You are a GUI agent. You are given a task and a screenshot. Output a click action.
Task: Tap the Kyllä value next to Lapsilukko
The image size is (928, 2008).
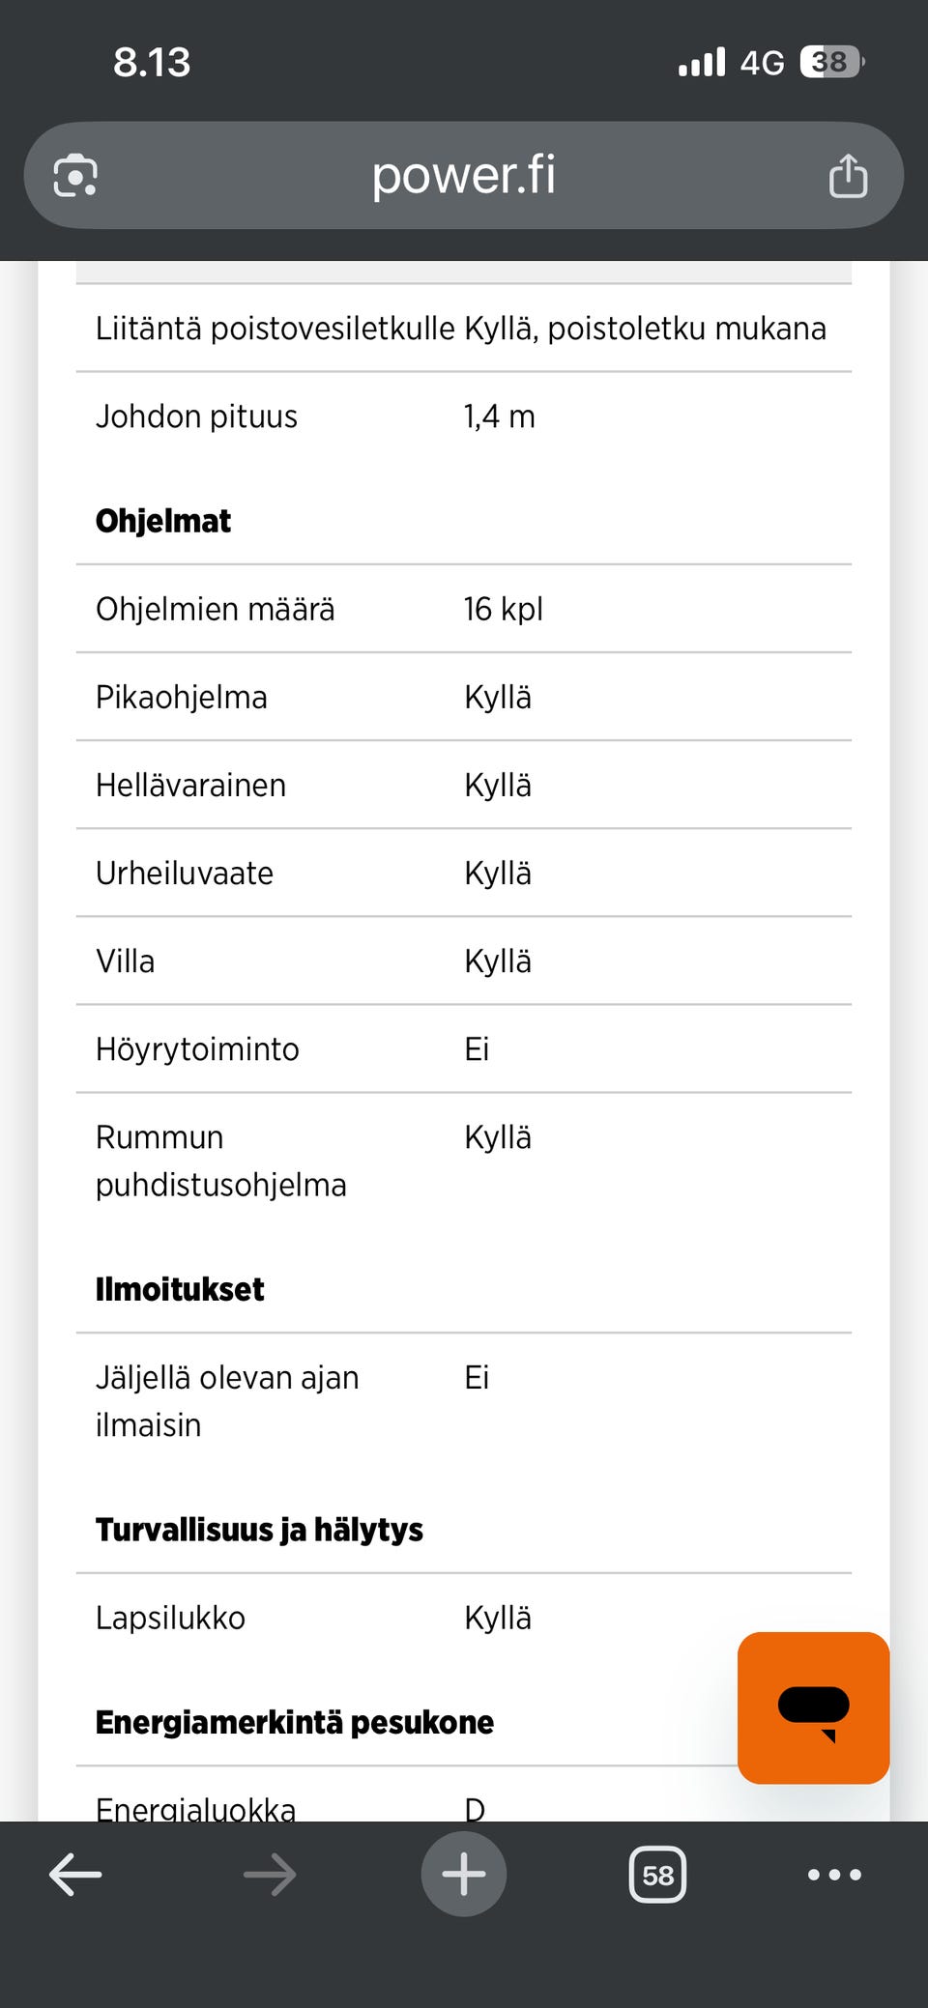[x=498, y=1617]
